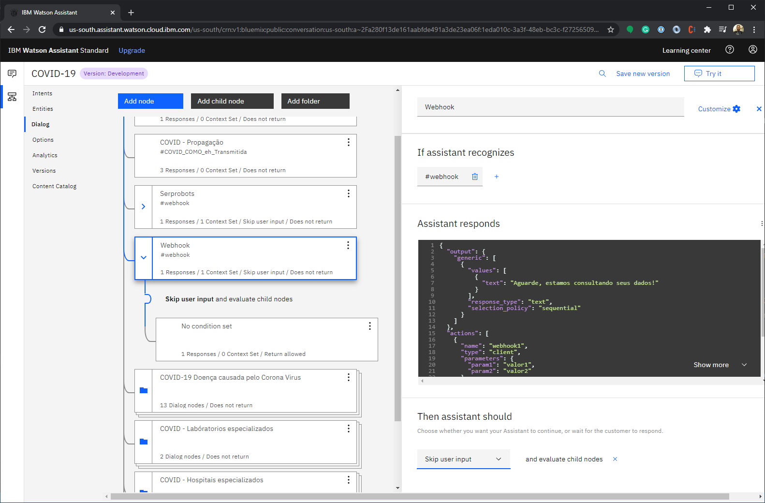Viewport: 765px width, 503px height.
Task: Open the Skills tree icon in left rail
Action: [12, 97]
